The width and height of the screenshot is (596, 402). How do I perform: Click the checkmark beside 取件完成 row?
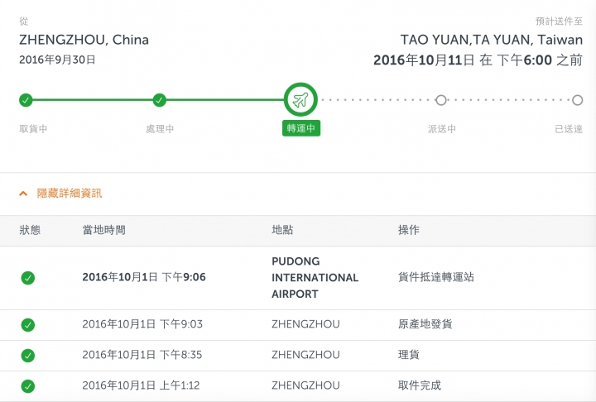pyautogui.click(x=28, y=386)
